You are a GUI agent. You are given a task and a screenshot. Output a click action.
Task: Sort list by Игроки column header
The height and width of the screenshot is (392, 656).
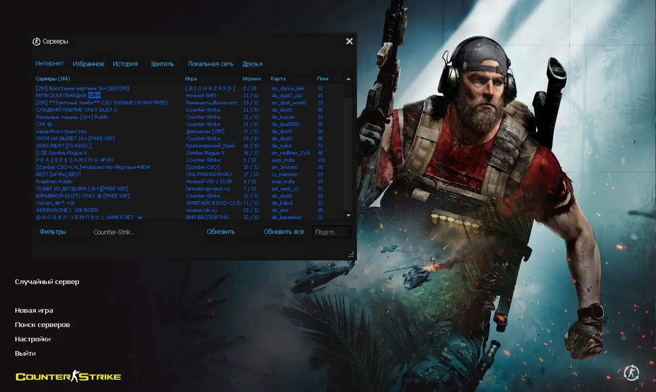tap(251, 79)
